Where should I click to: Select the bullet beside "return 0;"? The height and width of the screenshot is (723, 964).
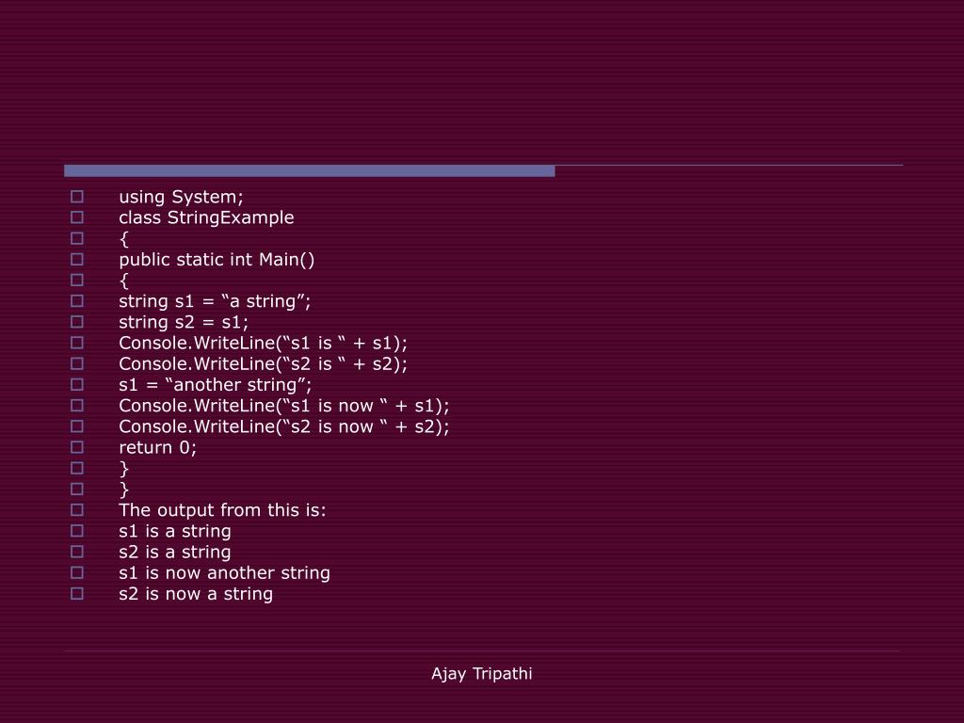click(x=77, y=447)
